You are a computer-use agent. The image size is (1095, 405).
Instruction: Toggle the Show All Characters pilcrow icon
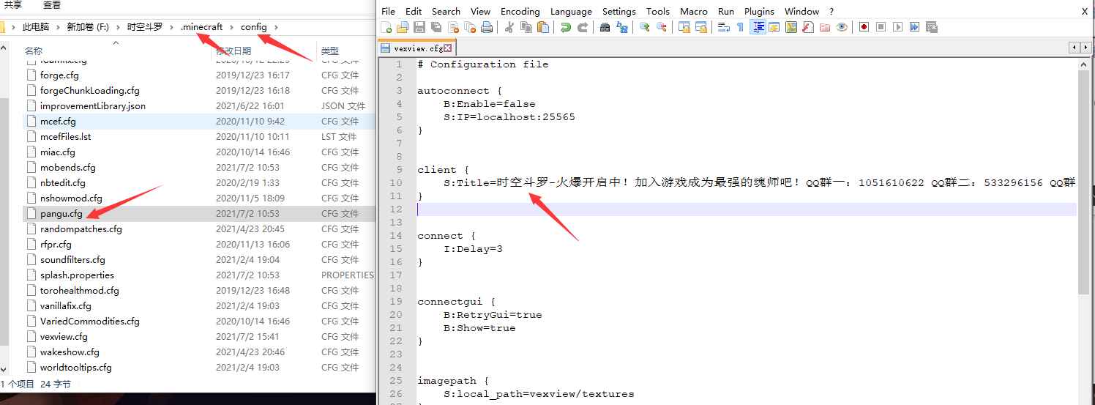(x=740, y=27)
